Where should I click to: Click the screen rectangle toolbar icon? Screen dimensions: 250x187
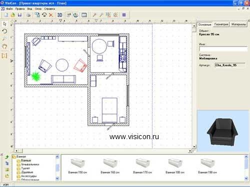[84, 15]
